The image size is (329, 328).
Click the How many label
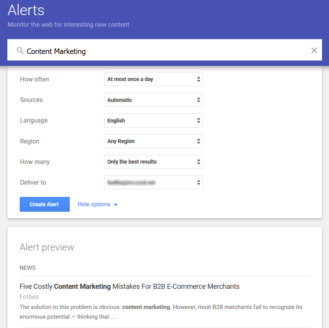tap(35, 162)
